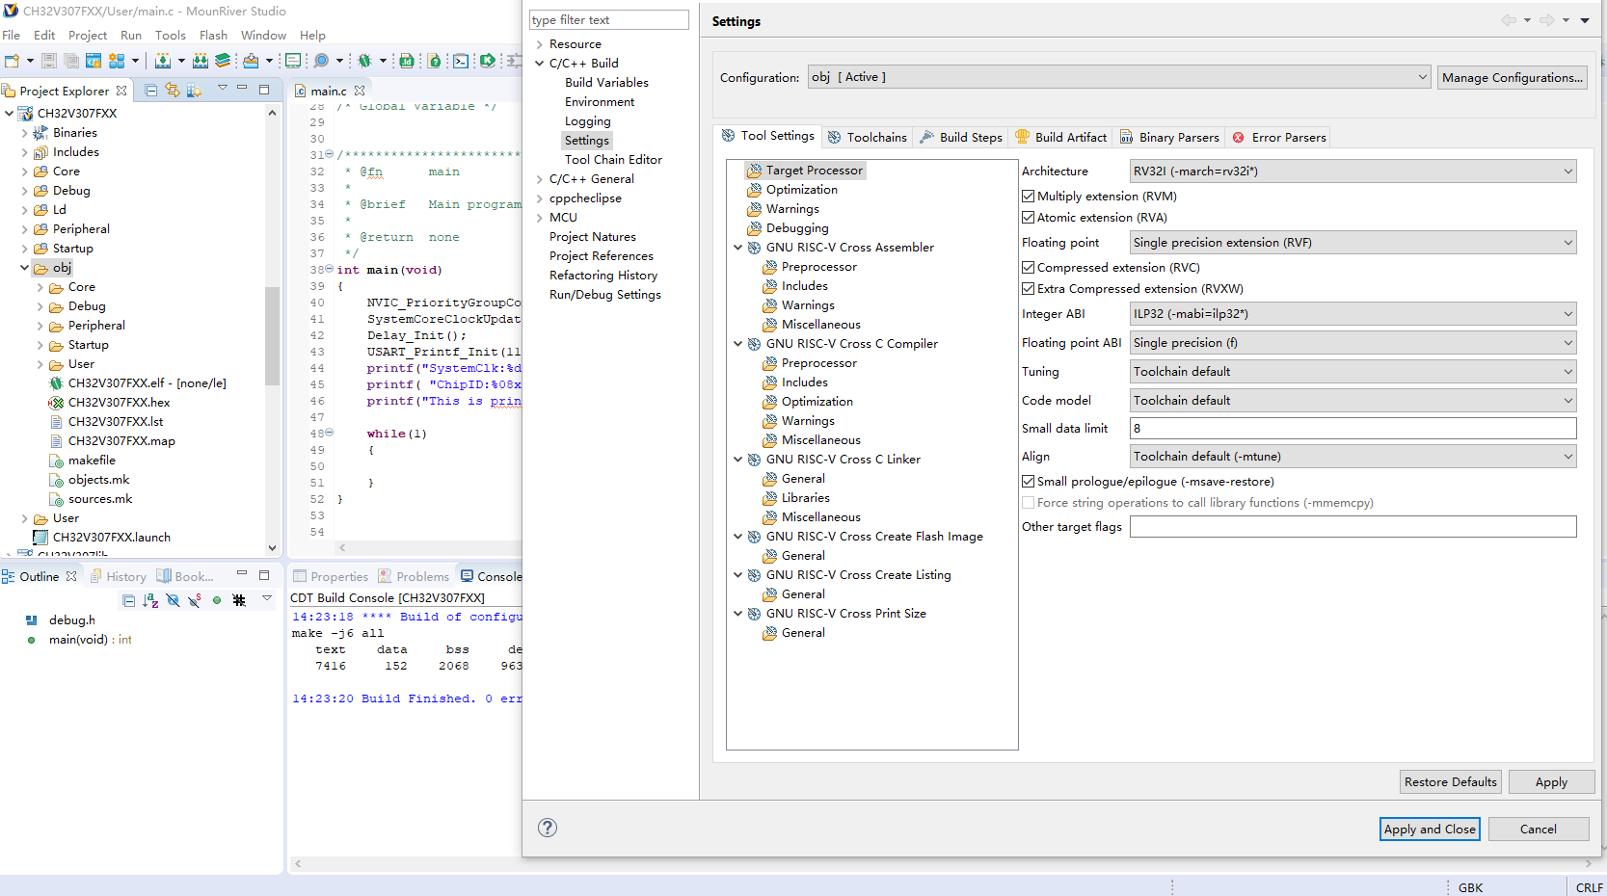
Task: Click the Other target flags input field
Action: click(1353, 527)
